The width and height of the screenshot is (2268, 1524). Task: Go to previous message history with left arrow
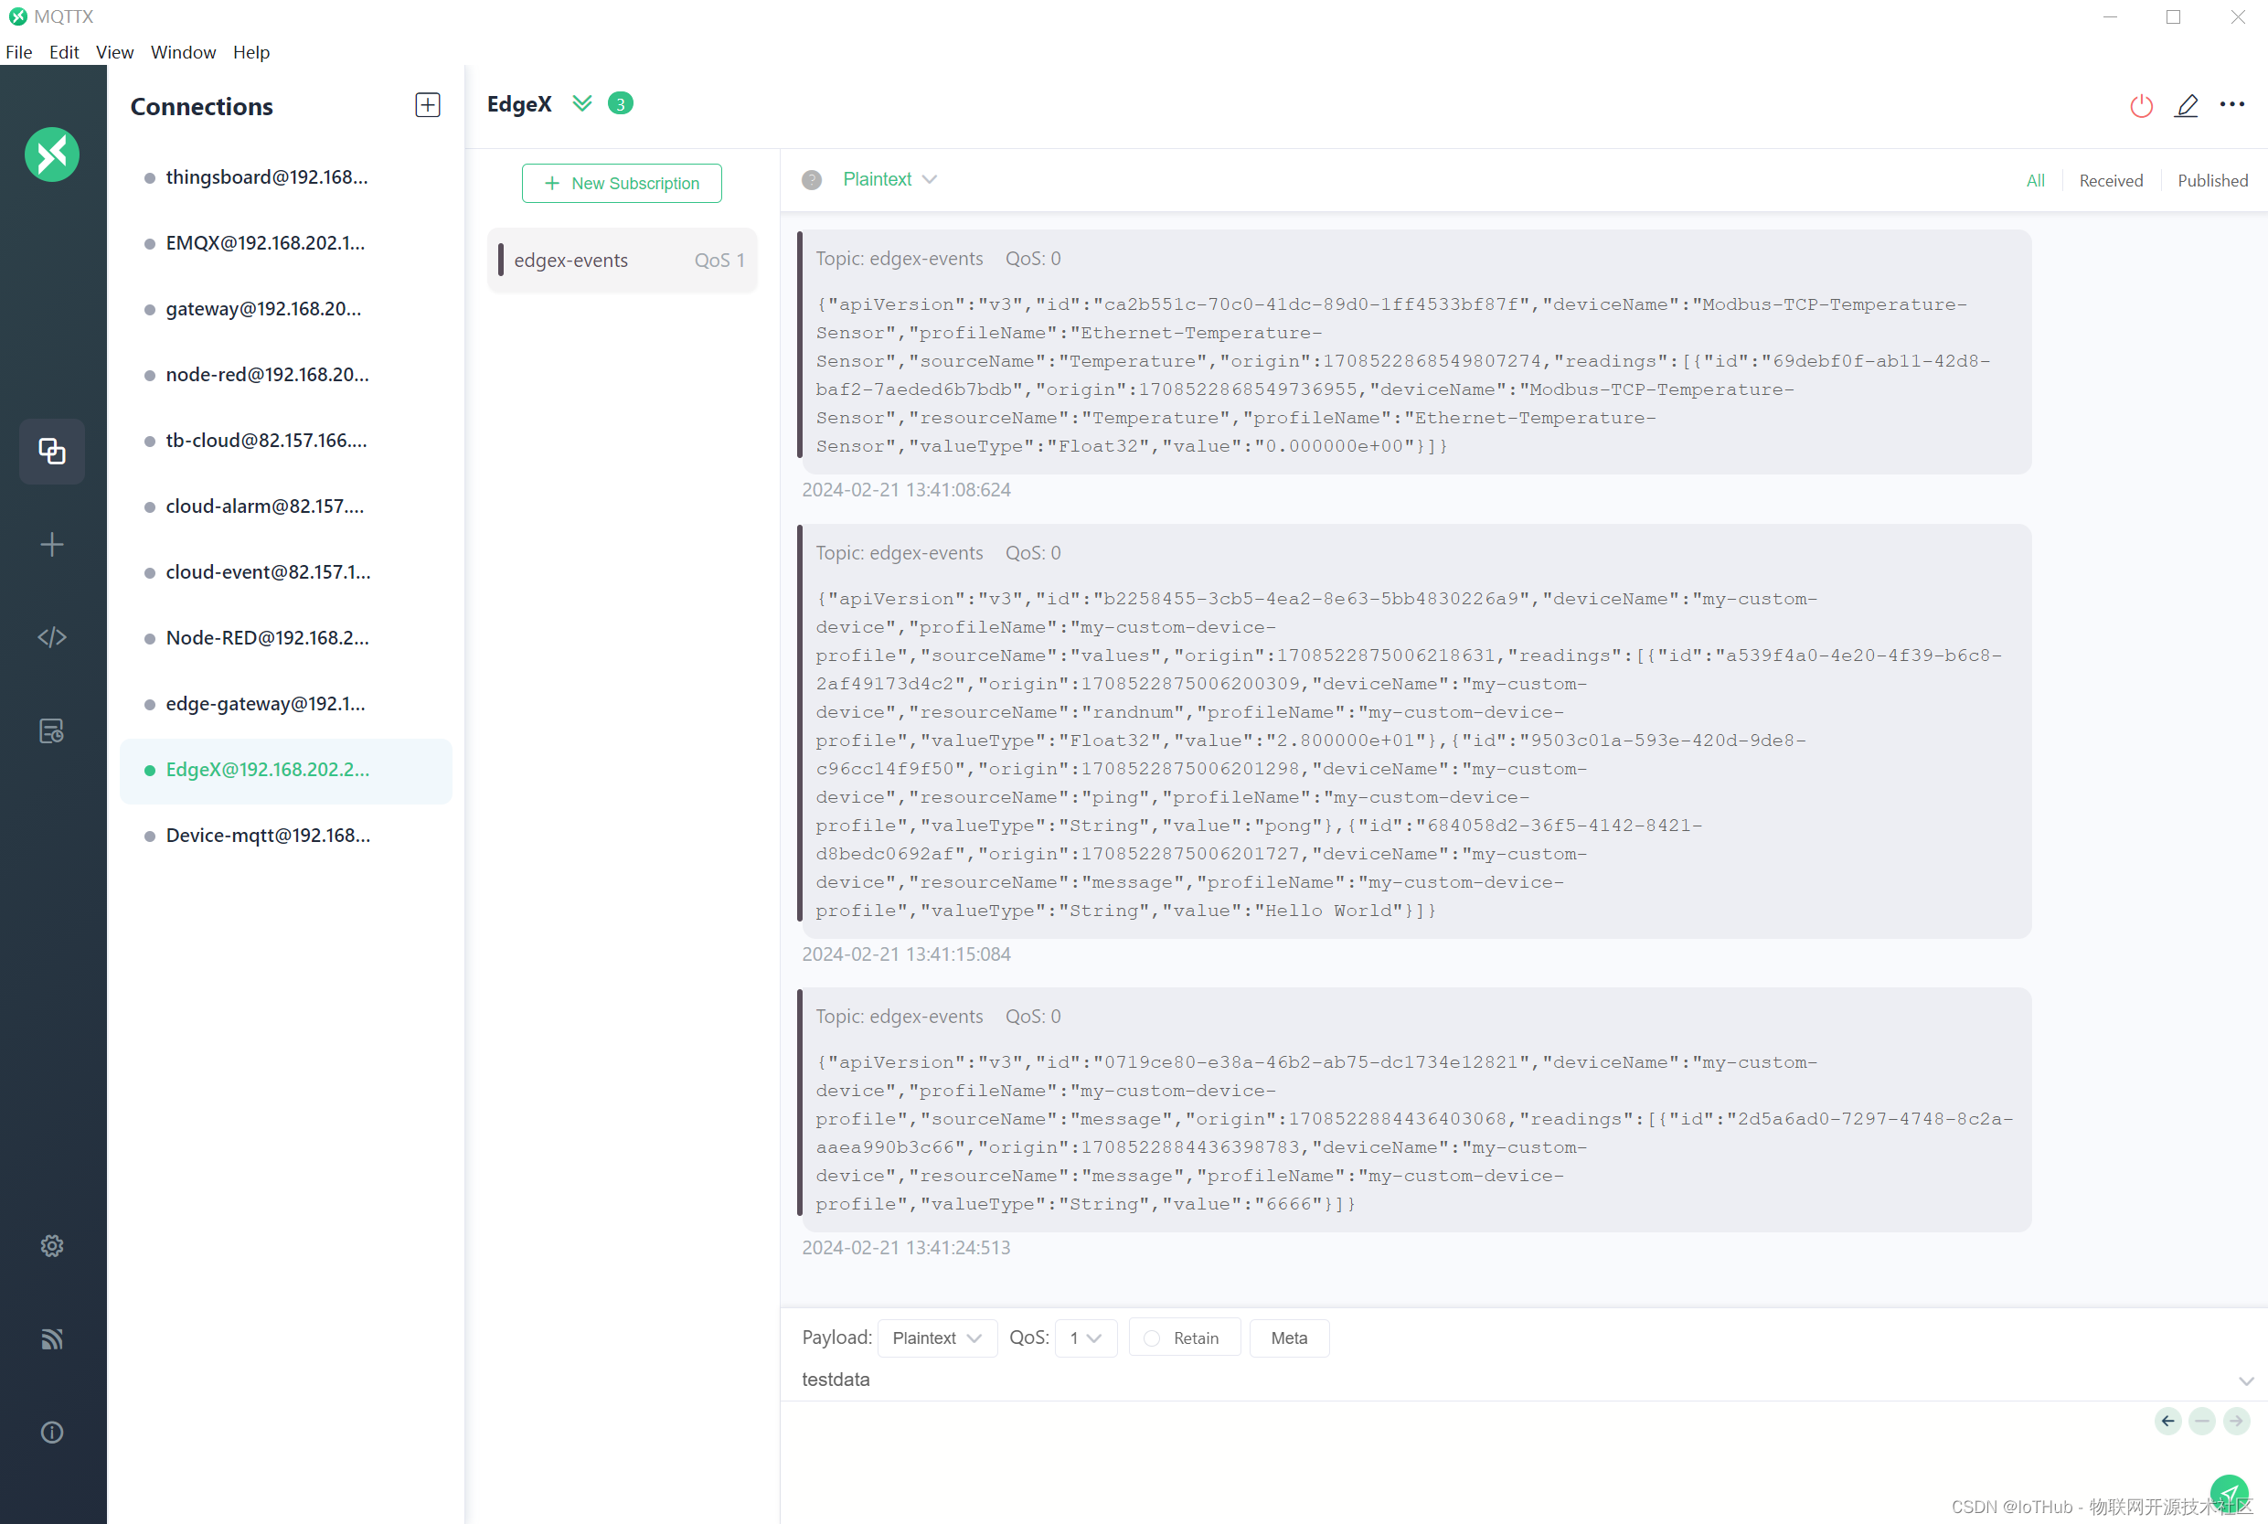tap(2168, 1421)
